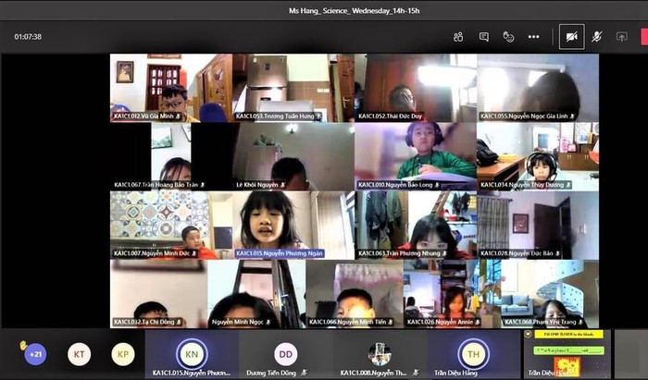Click the share content tray icon
The image size is (648, 380).
click(x=621, y=37)
